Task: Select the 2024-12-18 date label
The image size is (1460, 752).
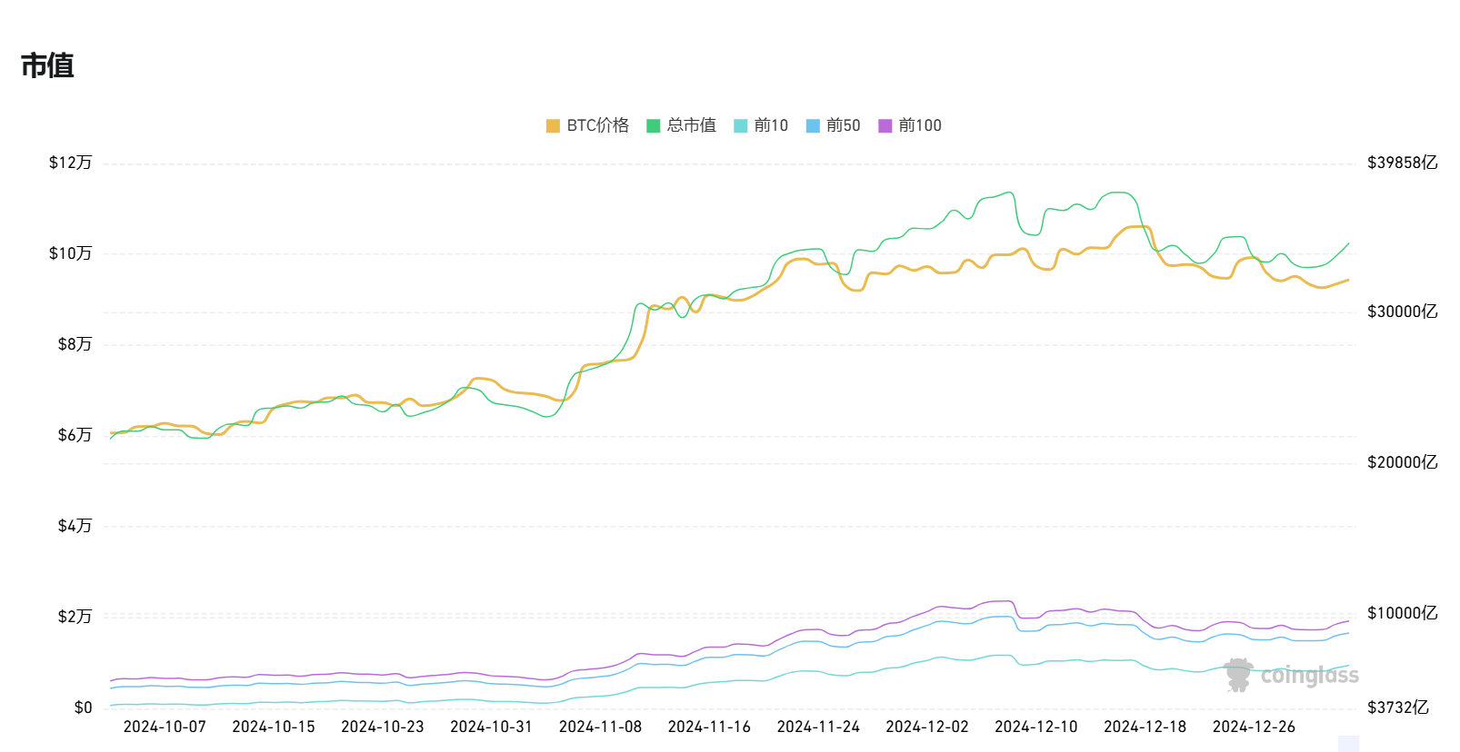Action: [1145, 727]
